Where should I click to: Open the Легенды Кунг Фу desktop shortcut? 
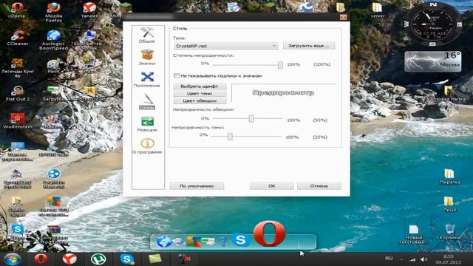[x=18, y=68]
